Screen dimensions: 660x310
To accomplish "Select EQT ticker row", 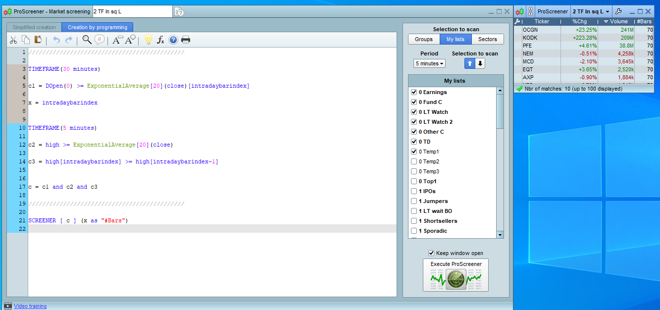I will [585, 69].
